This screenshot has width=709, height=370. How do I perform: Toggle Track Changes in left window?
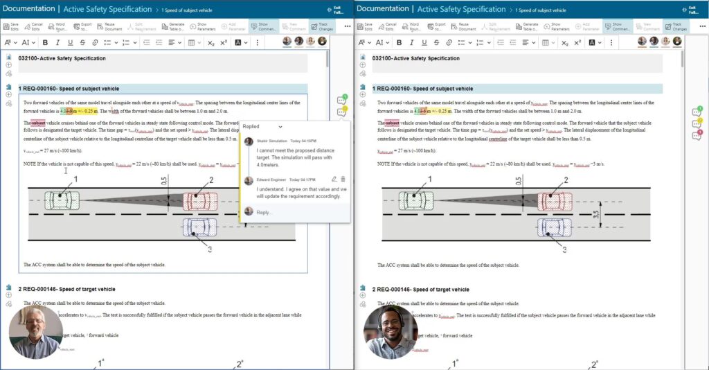tap(322, 27)
